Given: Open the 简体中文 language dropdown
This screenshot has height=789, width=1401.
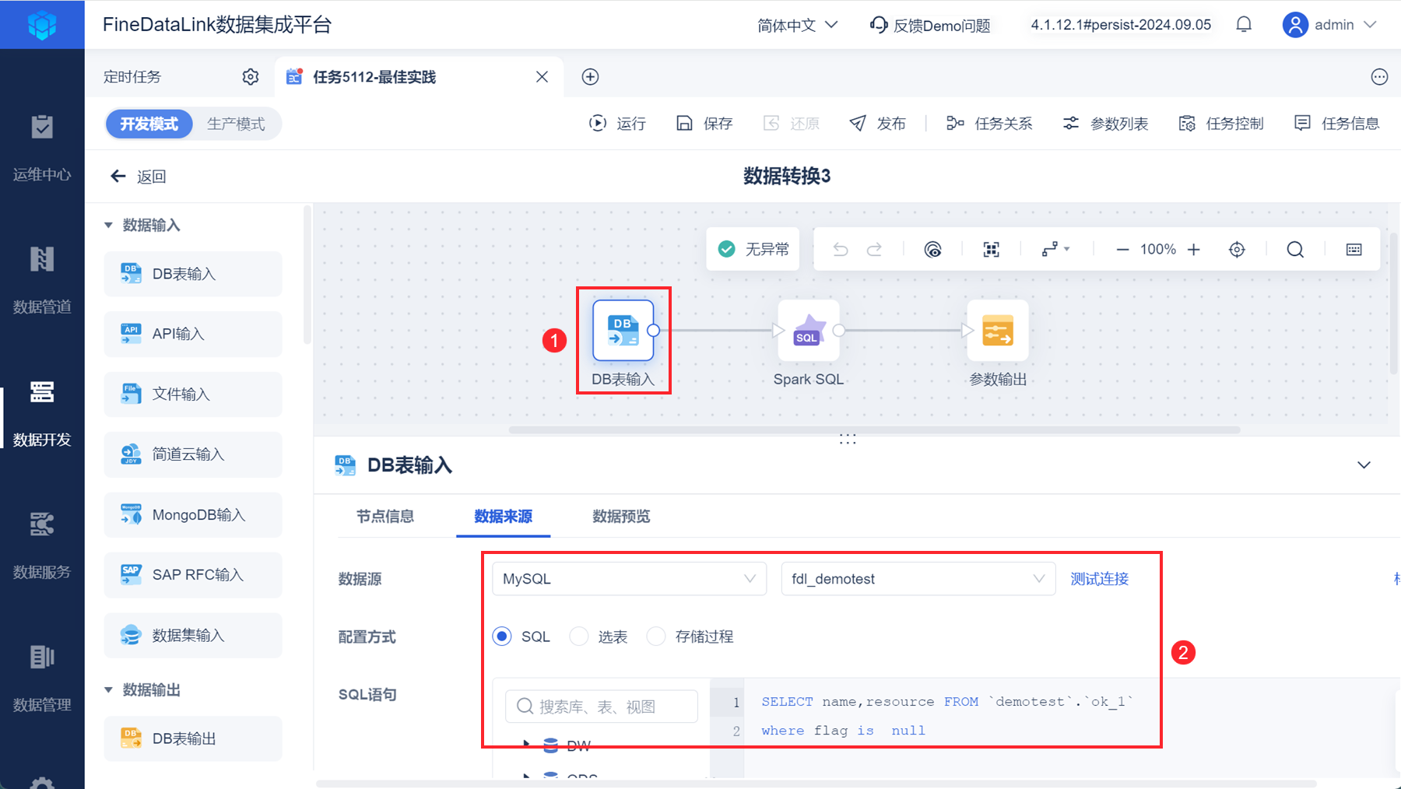Looking at the screenshot, I should pyautogui.click(x=798, y=25).
